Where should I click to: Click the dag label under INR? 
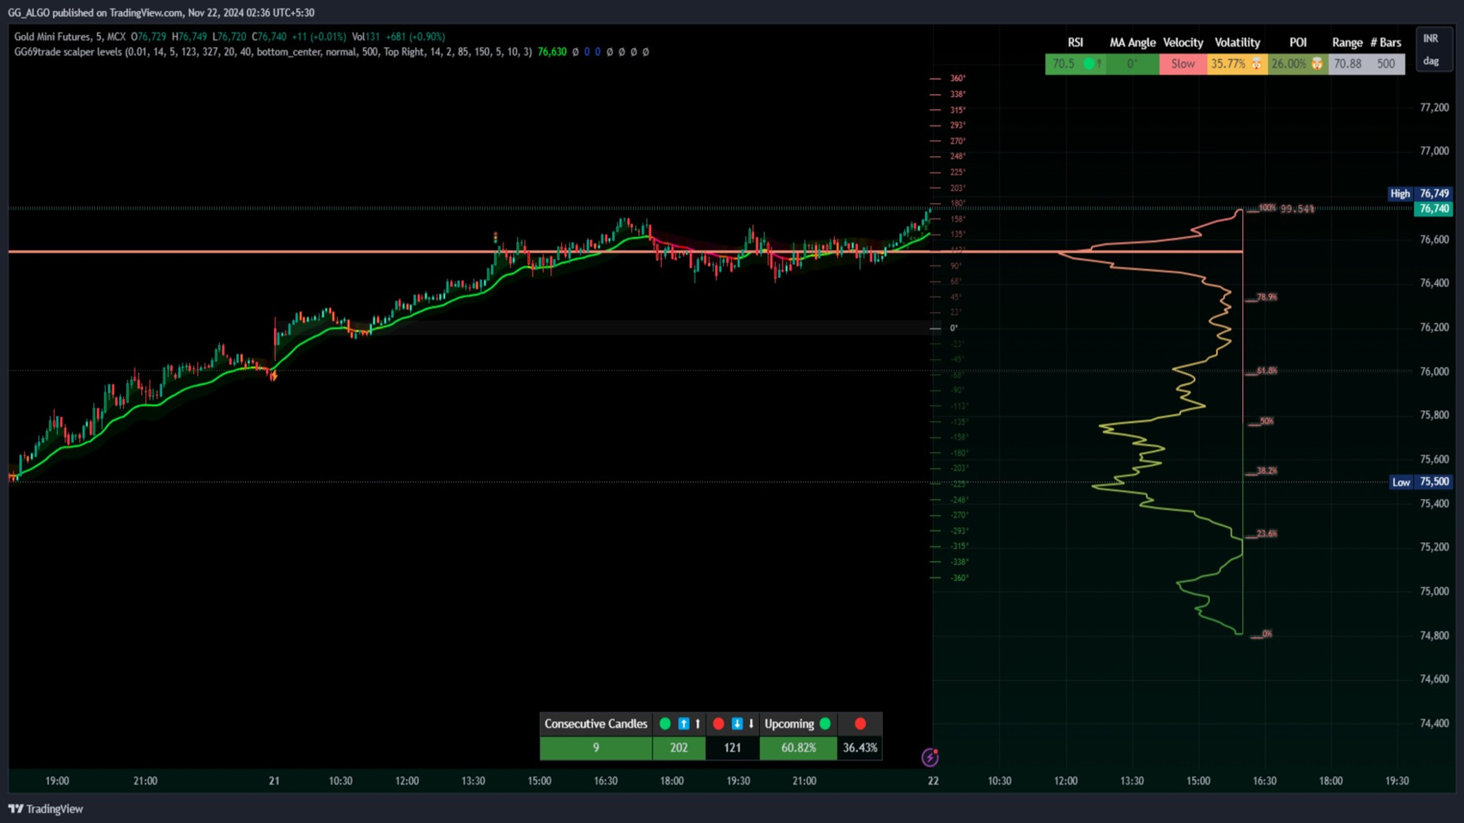pyautogui.click(x=1431, y=61)
